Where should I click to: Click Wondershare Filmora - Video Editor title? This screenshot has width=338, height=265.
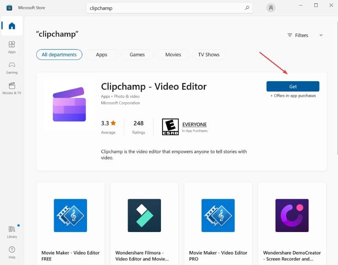click(142, 256)
